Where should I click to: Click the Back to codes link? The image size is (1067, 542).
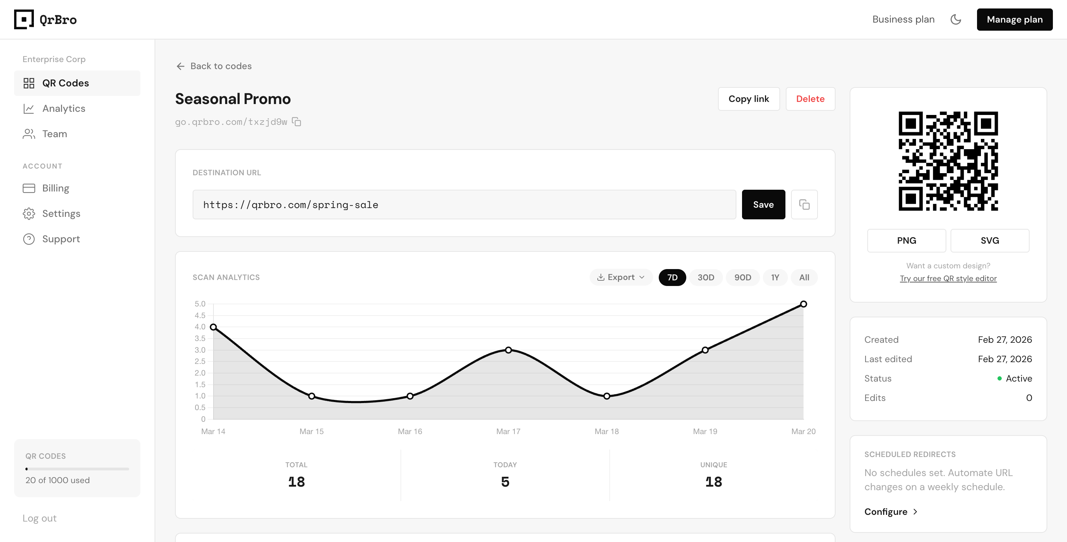pos(214,66)
